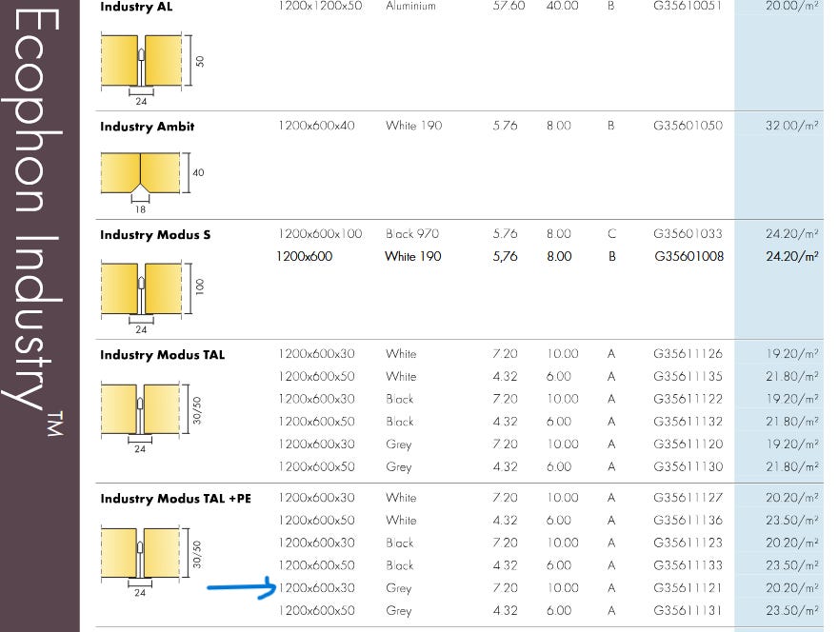Viewport: 838px width, 632px height.
Task: Click article number G35611123
Action: tap(688, 543)
